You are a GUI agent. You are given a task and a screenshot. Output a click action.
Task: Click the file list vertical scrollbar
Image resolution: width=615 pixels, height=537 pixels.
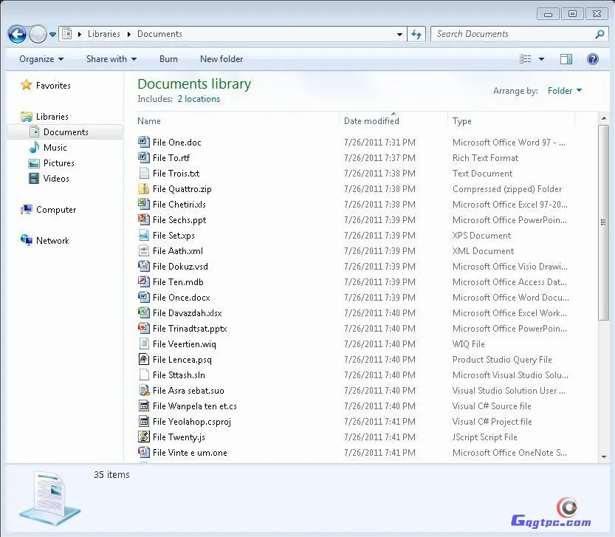pyautogui.click(x=603, y=222)
